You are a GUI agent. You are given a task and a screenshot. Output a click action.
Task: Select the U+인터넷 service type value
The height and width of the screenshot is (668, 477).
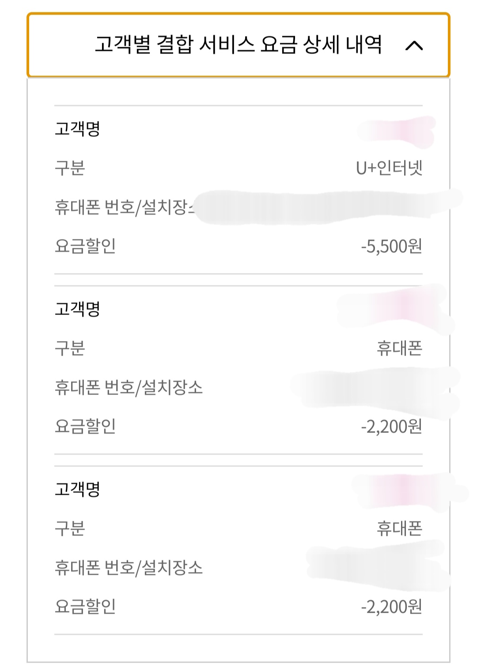tap(389, 168)
